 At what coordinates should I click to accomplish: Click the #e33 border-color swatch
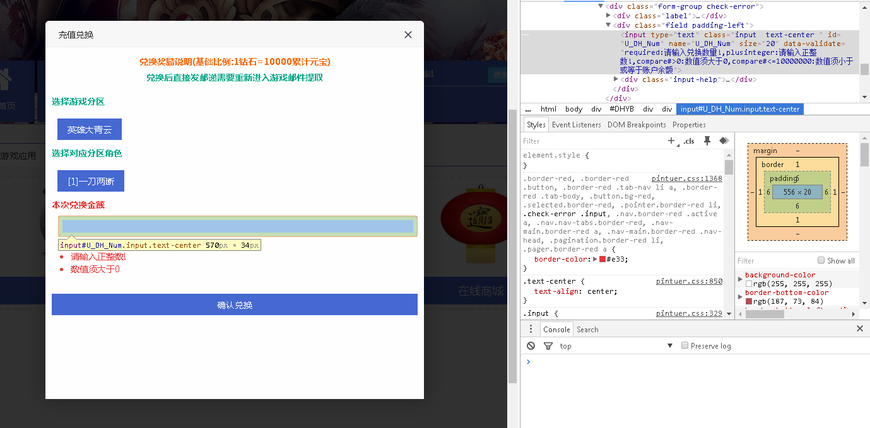(603, 259)
